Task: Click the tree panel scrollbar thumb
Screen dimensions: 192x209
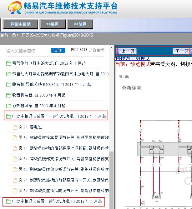Action: click(111, 180)
